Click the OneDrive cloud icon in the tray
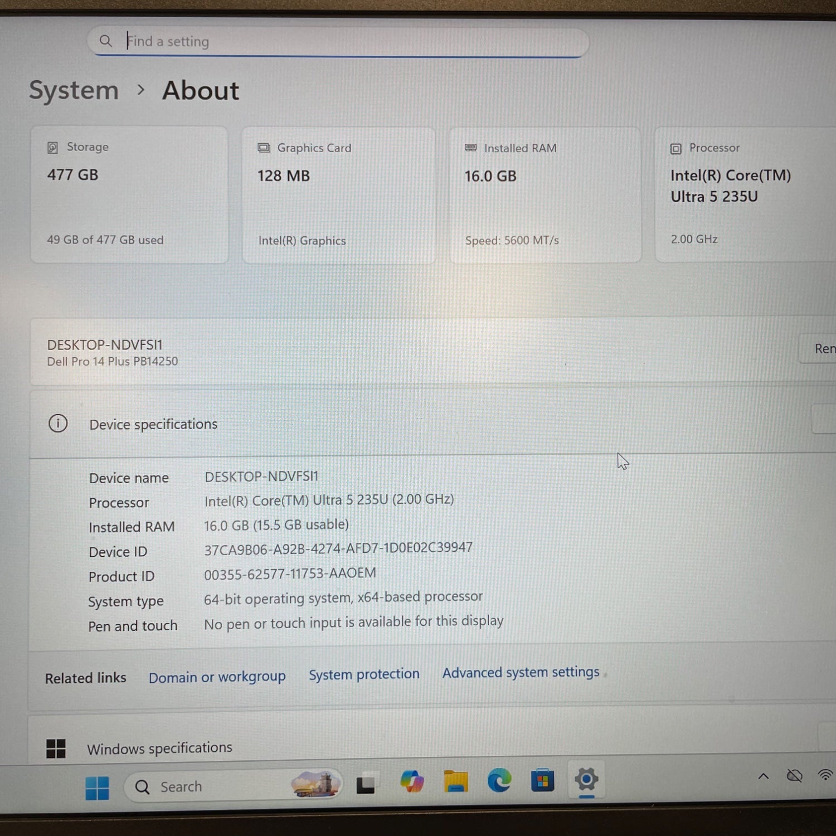 tap(794, 776)
